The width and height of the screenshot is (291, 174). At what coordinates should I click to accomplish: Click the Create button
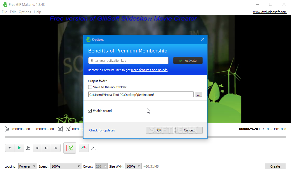coord(275,166)
